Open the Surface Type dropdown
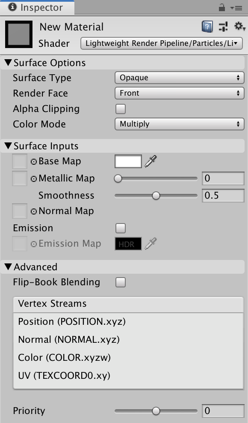Screen dimensions: 248x423 coord(179,78)
